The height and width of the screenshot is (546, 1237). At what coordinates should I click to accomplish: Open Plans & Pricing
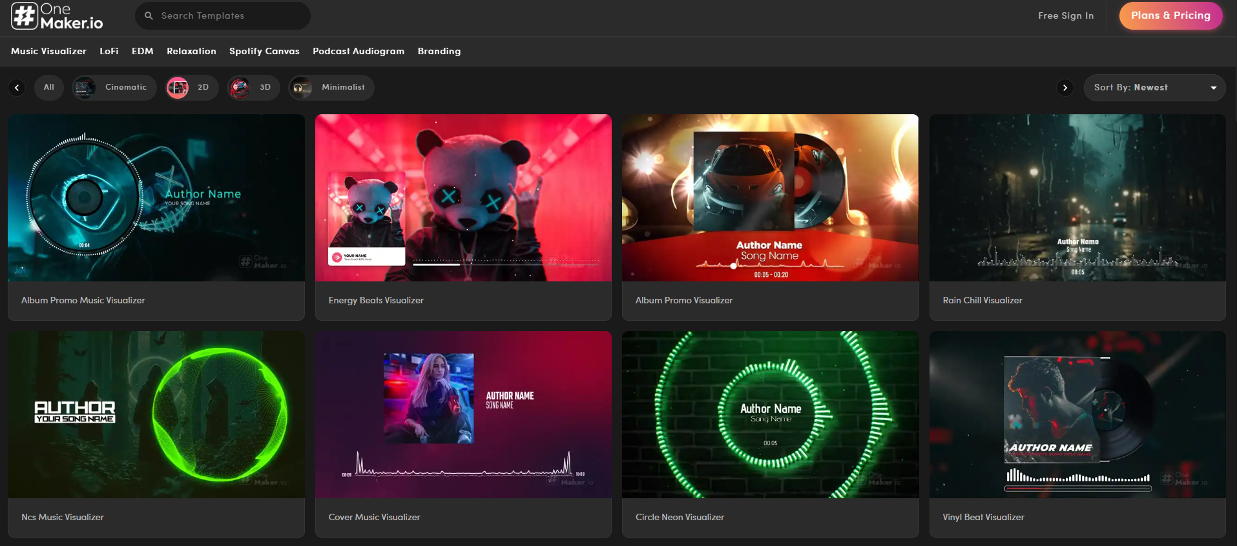click(1170, 15)
